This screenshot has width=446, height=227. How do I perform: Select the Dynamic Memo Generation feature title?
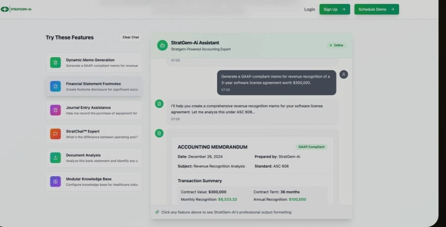point(90,60)
